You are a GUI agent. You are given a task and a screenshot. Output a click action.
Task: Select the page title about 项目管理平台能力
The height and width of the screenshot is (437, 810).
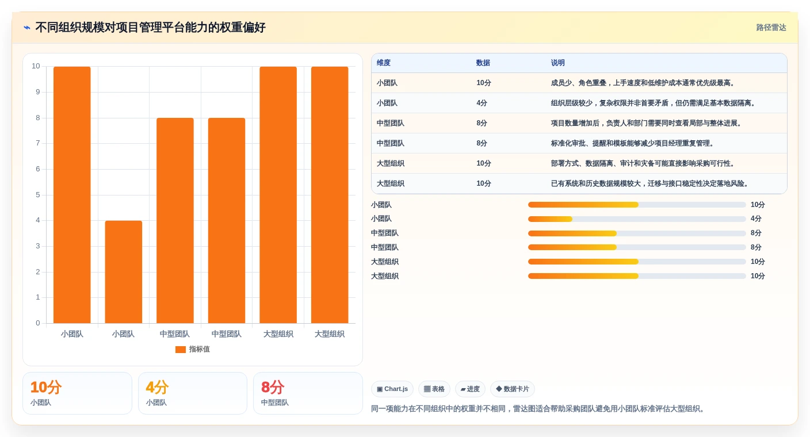tap(150, 28)
